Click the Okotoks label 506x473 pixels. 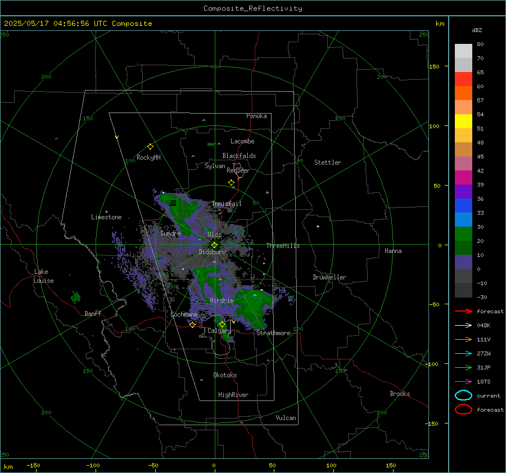(x=225, y=375)
